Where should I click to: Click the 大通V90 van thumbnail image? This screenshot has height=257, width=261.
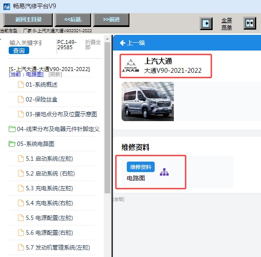(x=148, y=101)
